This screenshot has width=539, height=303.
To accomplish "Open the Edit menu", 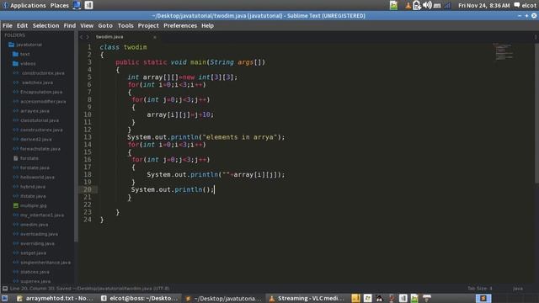I will click(x=22, y=26).
